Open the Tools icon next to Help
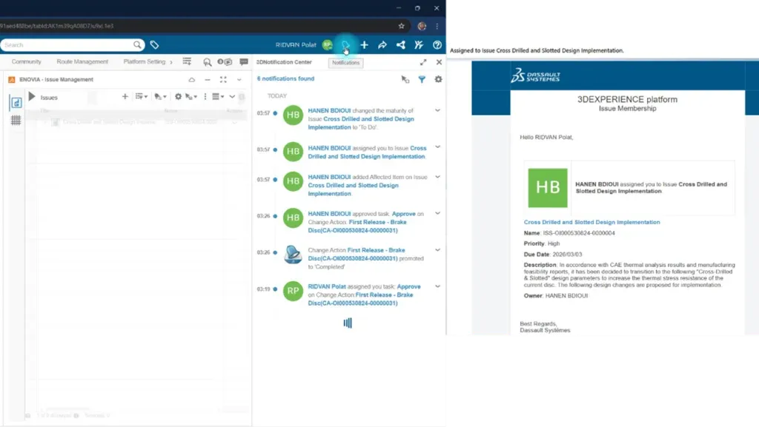The width and height of the screenshot is (759, 427). point(419,45)
